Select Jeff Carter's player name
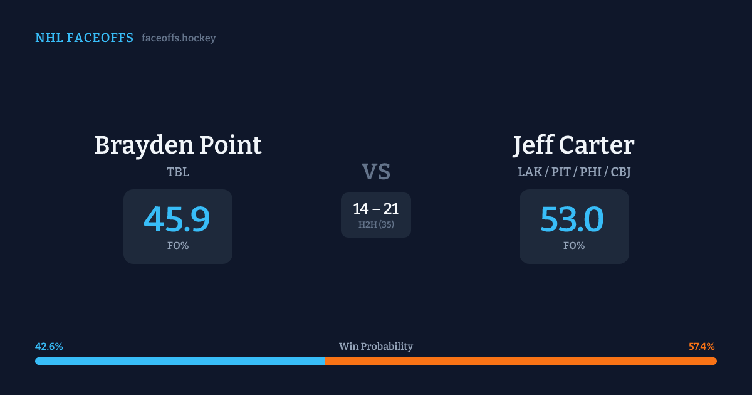752x395 pixels. point(573,145)
